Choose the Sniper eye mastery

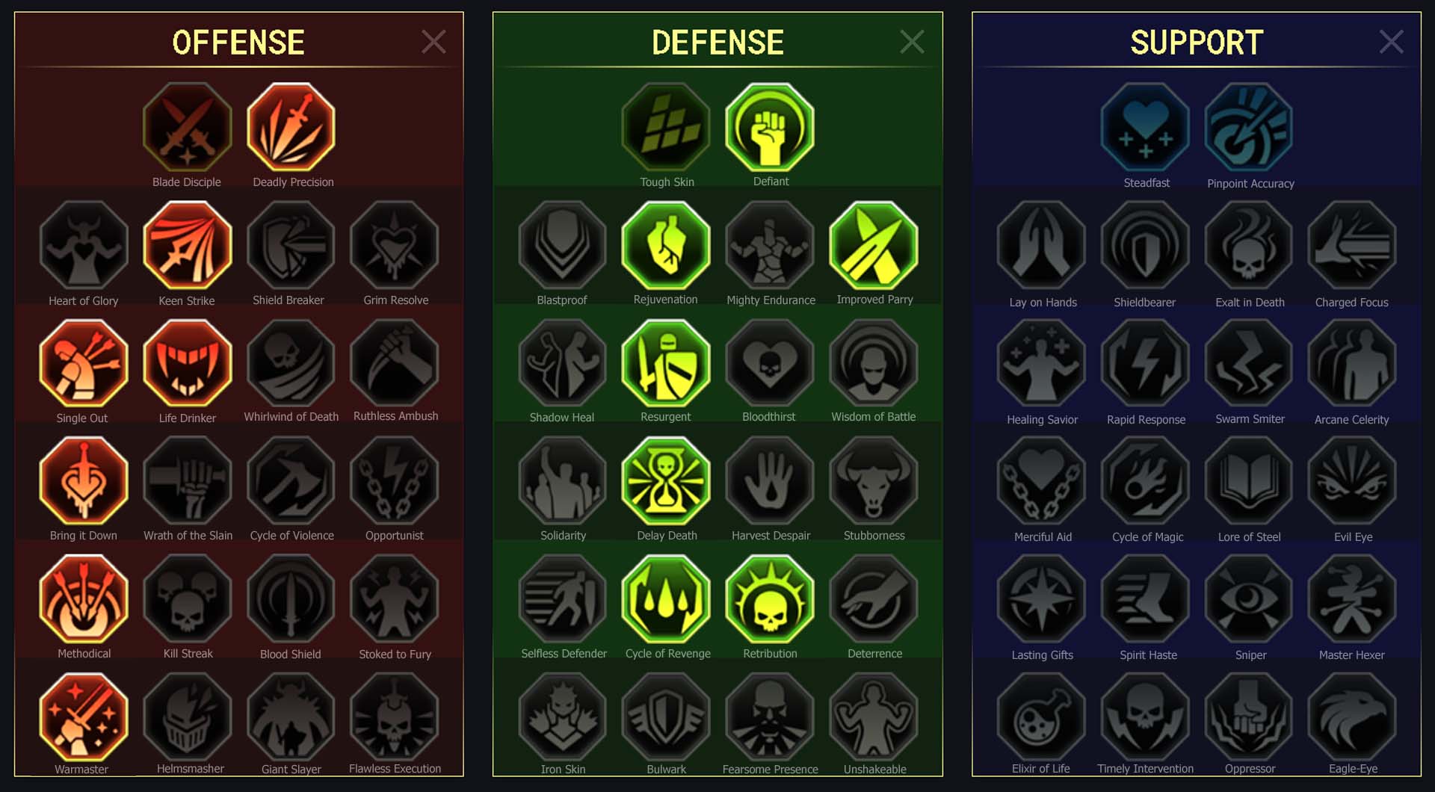pos(1249,598)
